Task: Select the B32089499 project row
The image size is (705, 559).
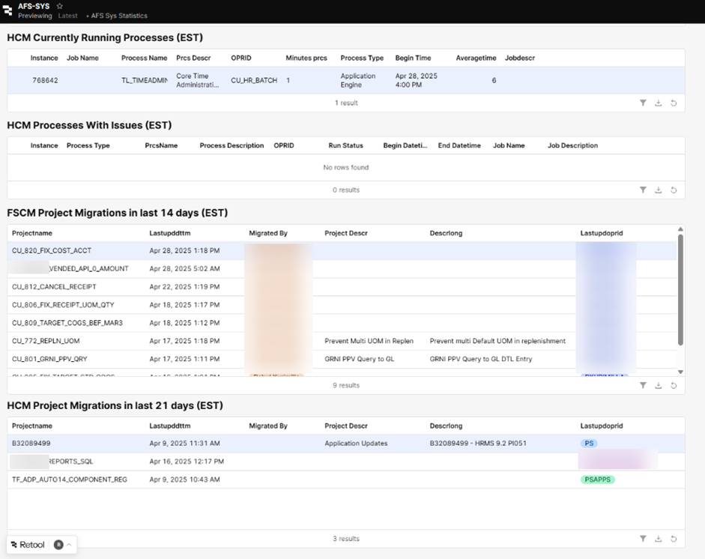Action: tap(346, 444)
